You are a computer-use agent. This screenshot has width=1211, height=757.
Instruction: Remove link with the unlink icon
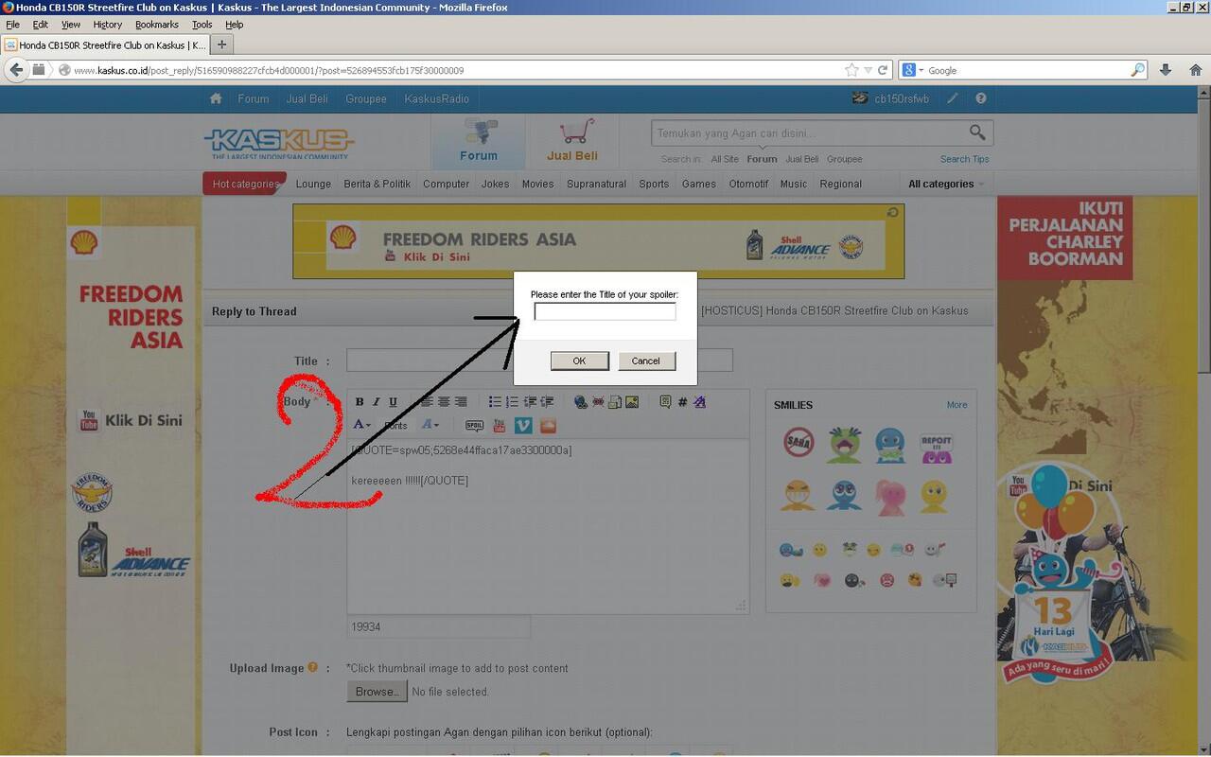click(x=598, y=402)
